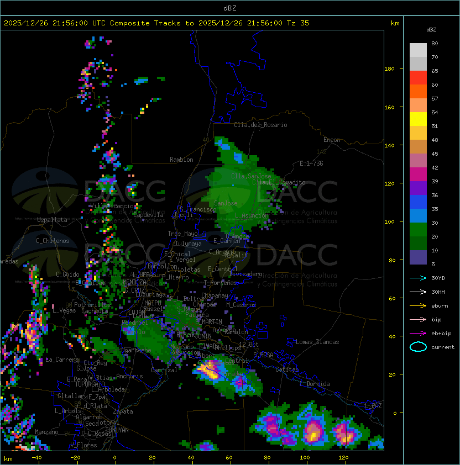Image resolution: width=460 pixels, height=465 pixels.
Task: Click the '50YD' legend label
Action: pyautogui.click(x=438, y=278)
